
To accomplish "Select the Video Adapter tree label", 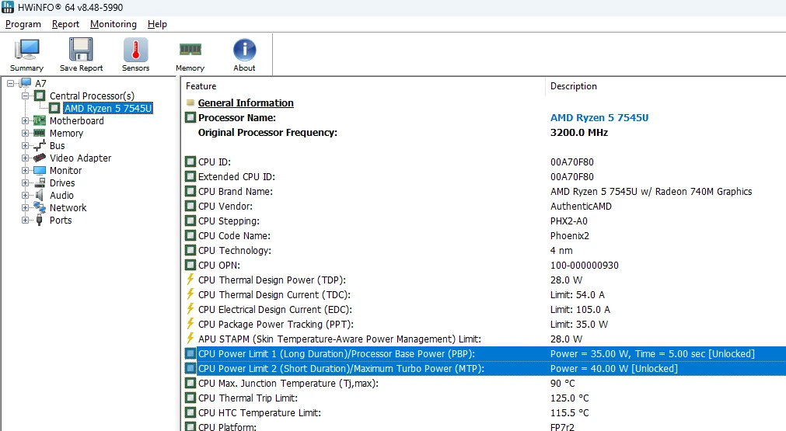I will (80, 158).
